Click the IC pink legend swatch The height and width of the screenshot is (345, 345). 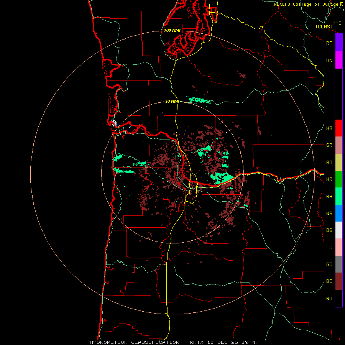coord(338,247)
